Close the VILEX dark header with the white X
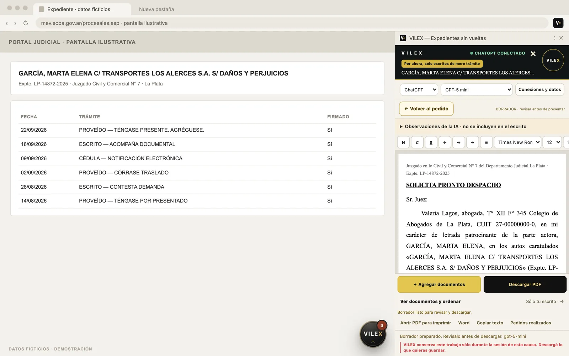 pyautogui.click(x=533, y=54)
